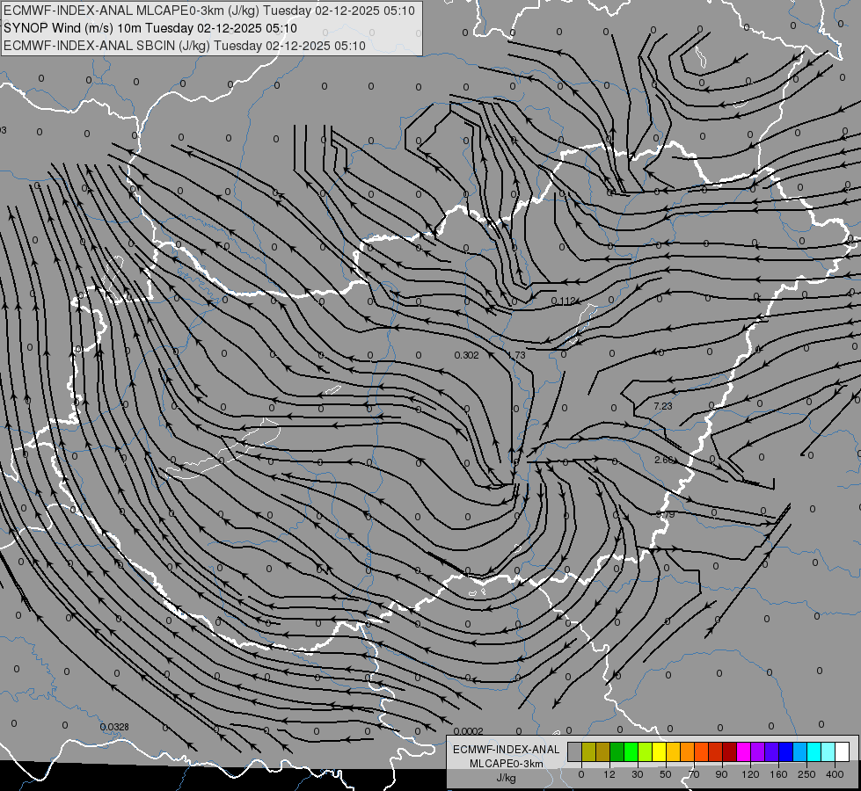
Task: Click the pure yellow legend swatch
Action: click(x=659, y=751)
